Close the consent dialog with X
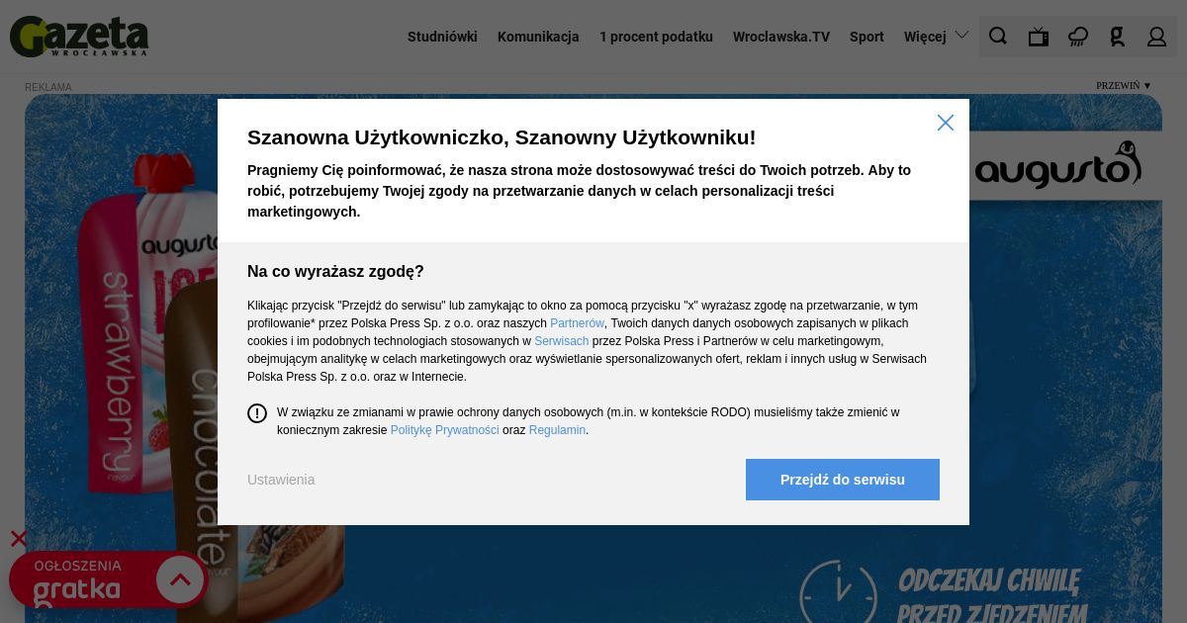The height and width of the screenshot is (623, 1187). tap(946, 123)
